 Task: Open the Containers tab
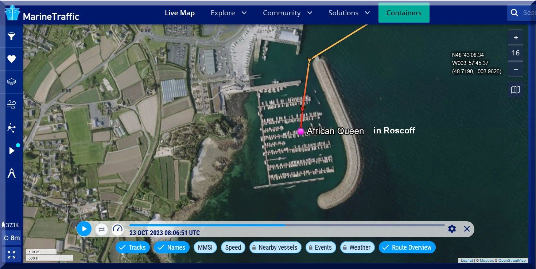coord(404,13)
